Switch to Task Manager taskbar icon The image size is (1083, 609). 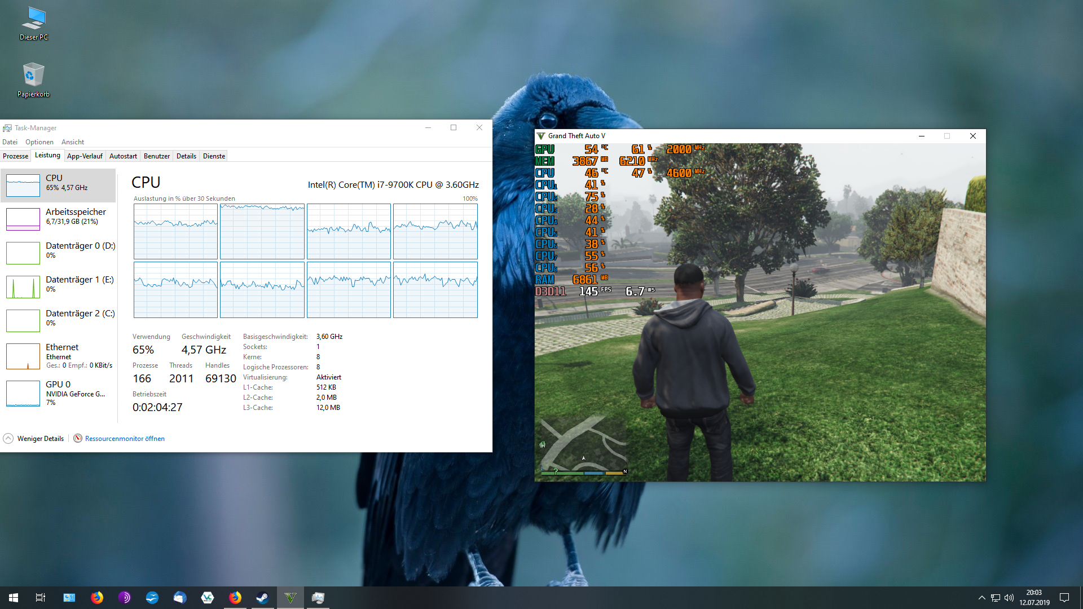318,598
